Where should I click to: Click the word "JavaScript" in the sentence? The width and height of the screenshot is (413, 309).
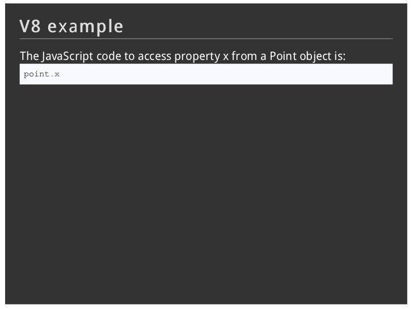(67, 56)
